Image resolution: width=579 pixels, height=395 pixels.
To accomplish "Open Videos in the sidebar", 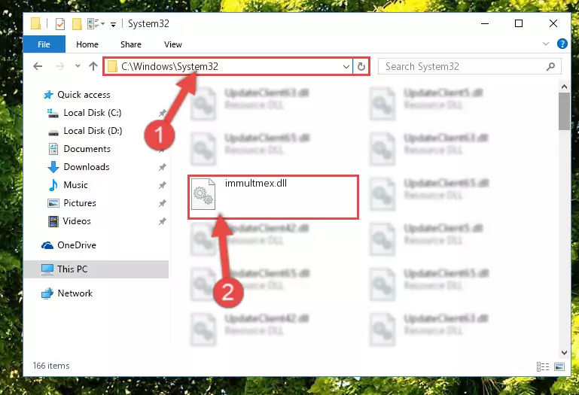I will (x=77, y=221).
